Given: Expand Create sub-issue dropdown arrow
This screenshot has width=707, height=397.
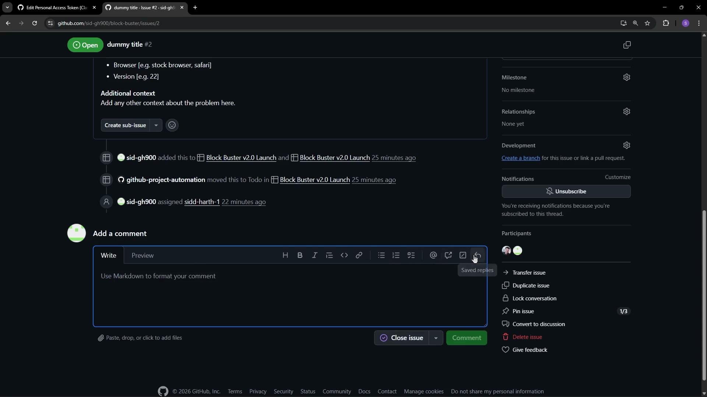Looking at the screenshot, I should (x=156, y=125).
